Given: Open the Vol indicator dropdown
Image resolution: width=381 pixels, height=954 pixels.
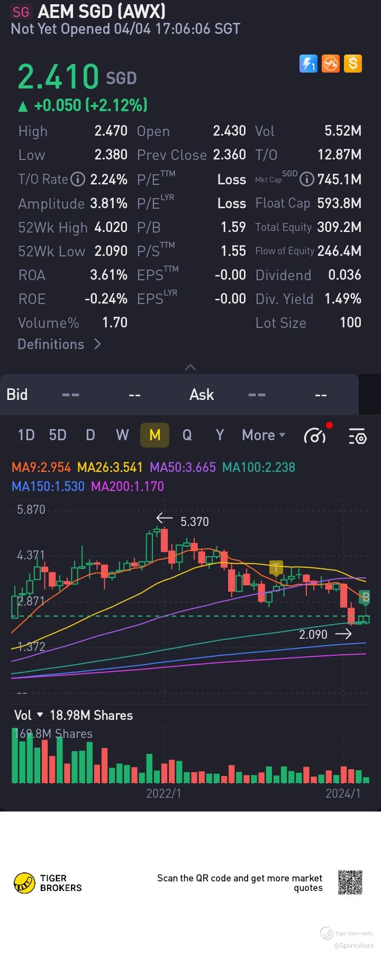Looking at the screenshot, I should pyautogui.click(x=29, y=715).
